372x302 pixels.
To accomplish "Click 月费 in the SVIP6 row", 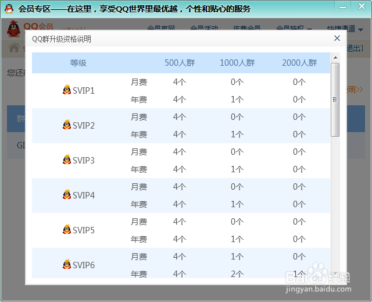I will pyautogui.click(x=139, y=257).
